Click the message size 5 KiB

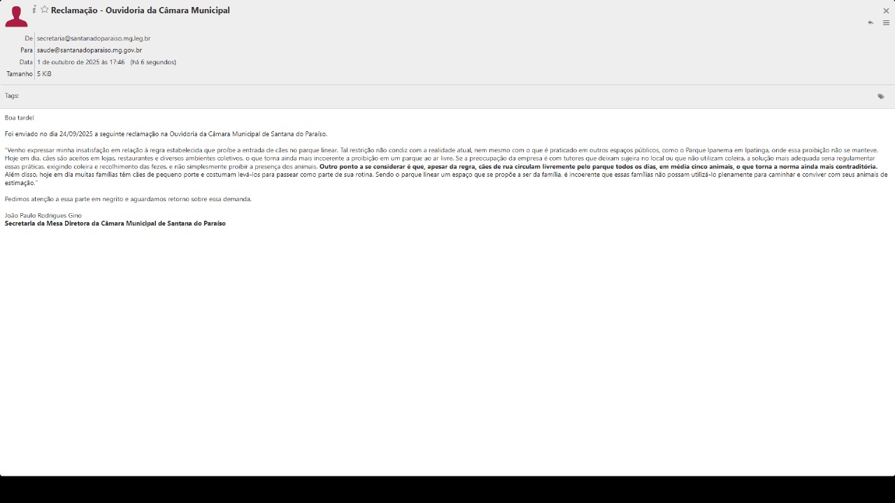coord(44,74)
